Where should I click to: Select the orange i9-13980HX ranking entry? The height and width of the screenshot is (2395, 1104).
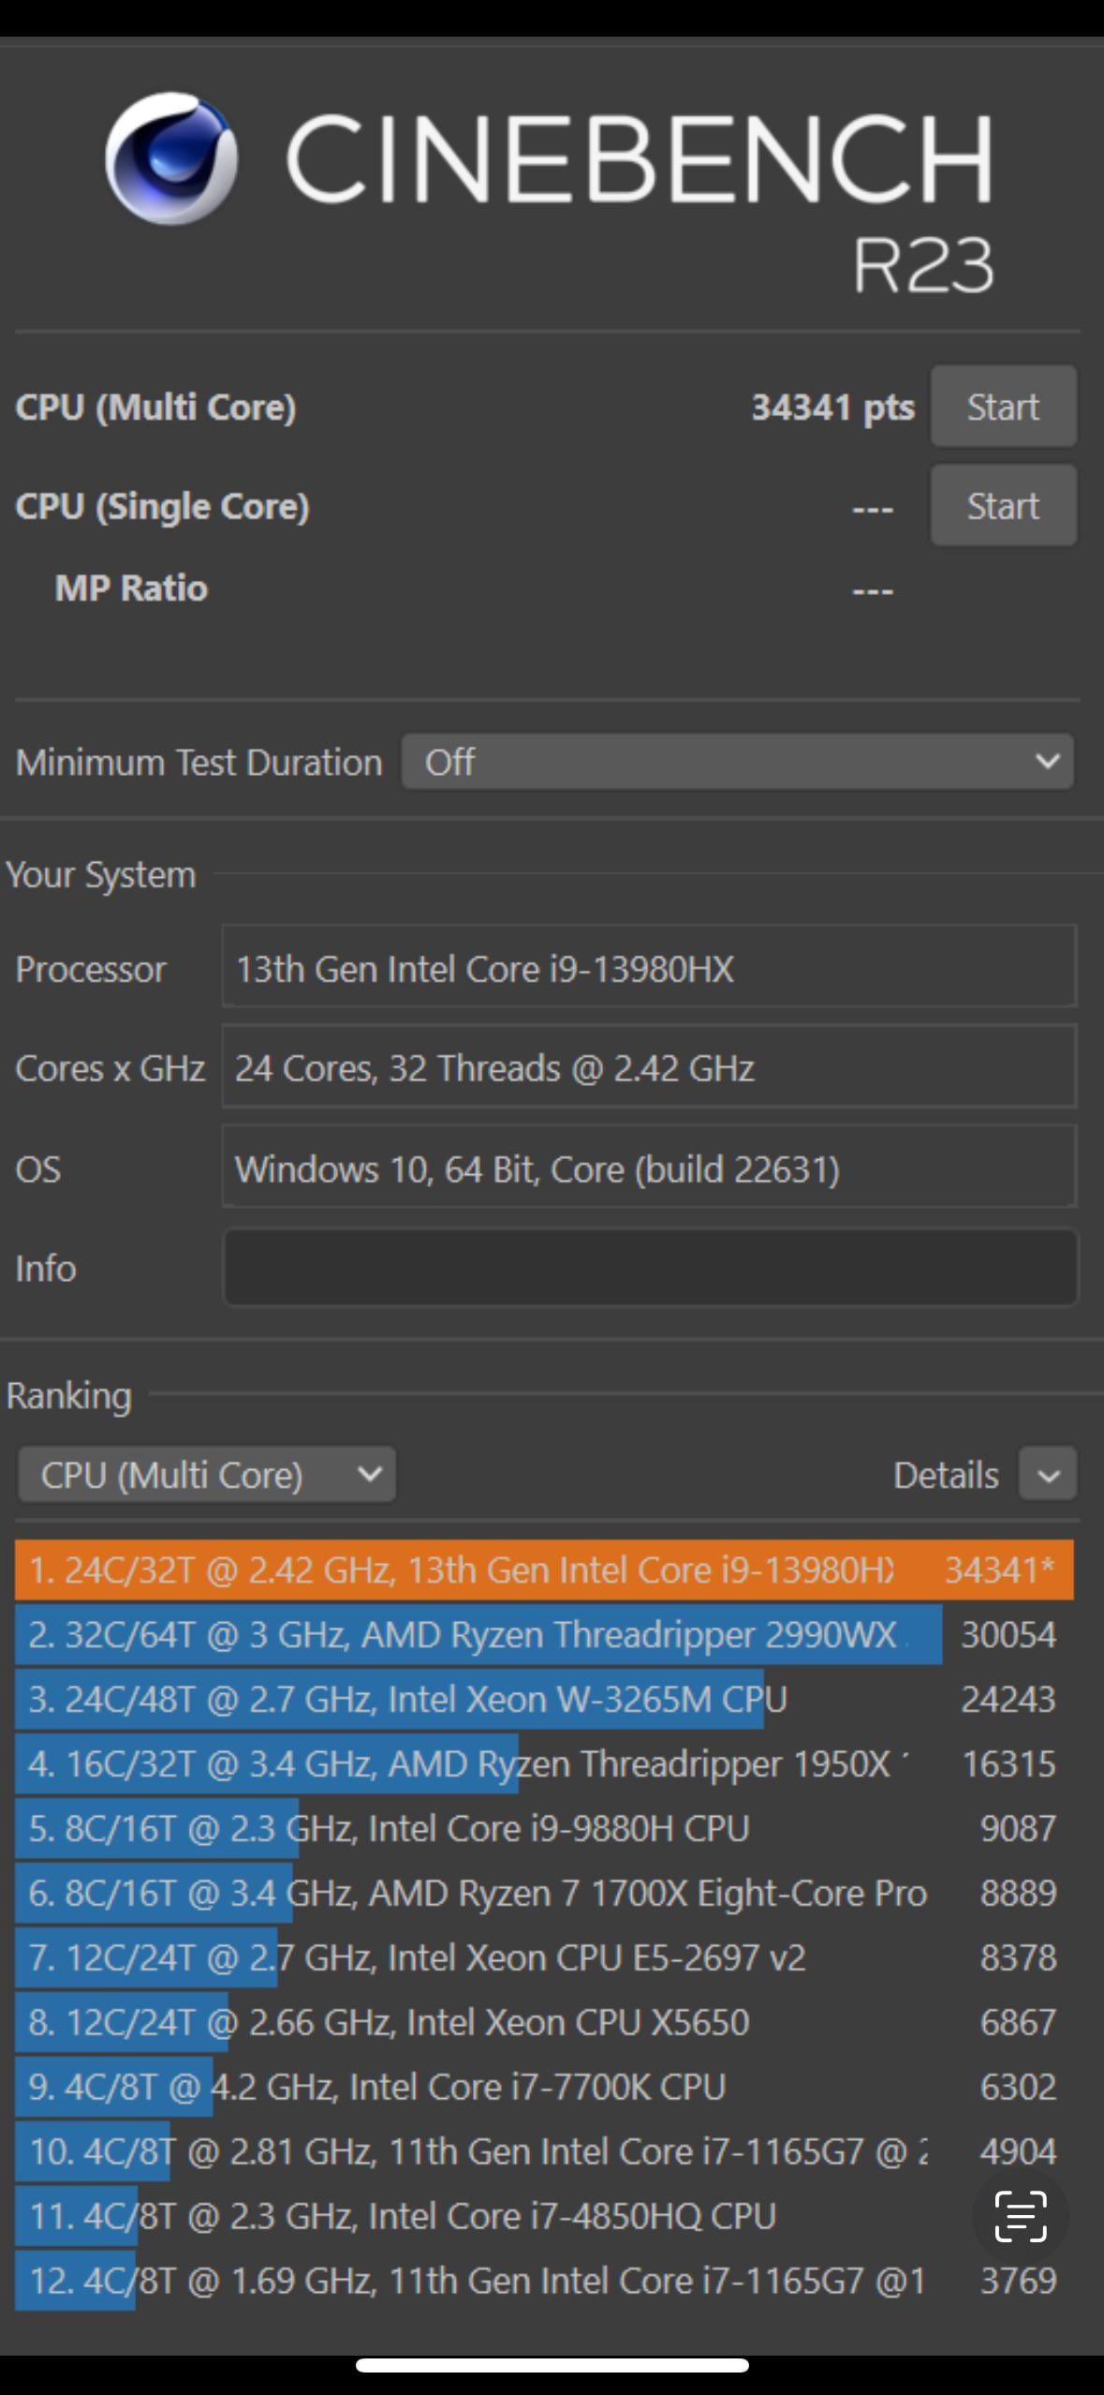[x=544, y=1569]
